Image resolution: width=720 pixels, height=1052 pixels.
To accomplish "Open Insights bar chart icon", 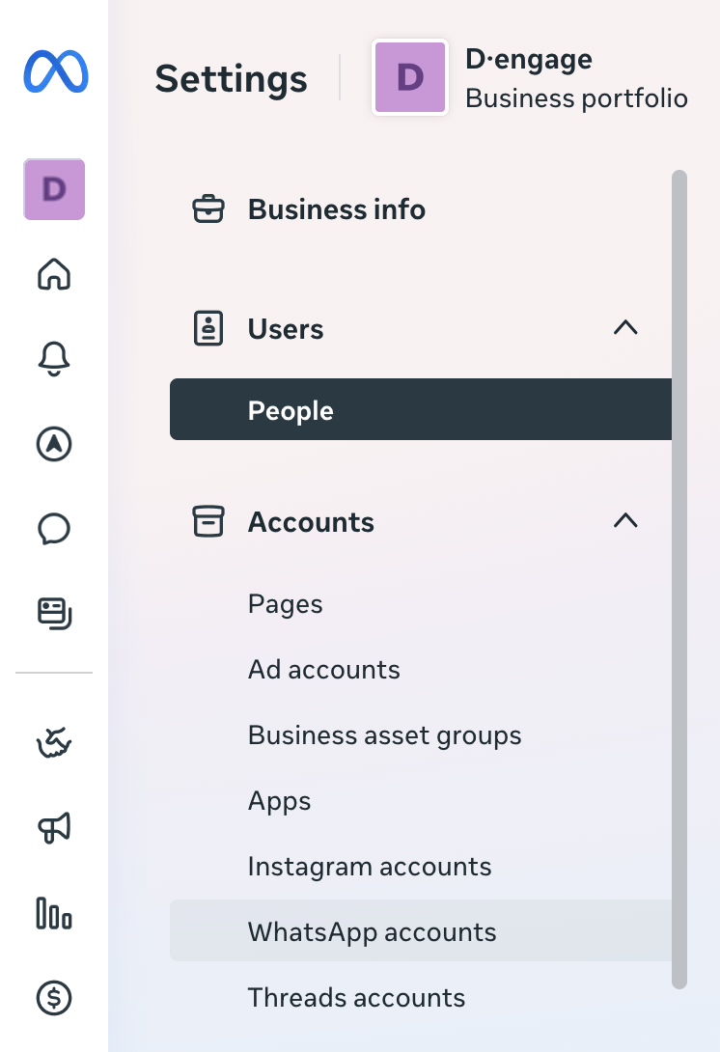I will [x=54, y=913].
